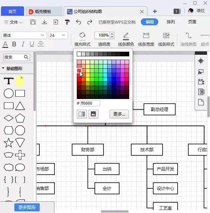Click the horizontal scrollbar at bottom
Screen dimensions: 210x213
coord(115,212)
